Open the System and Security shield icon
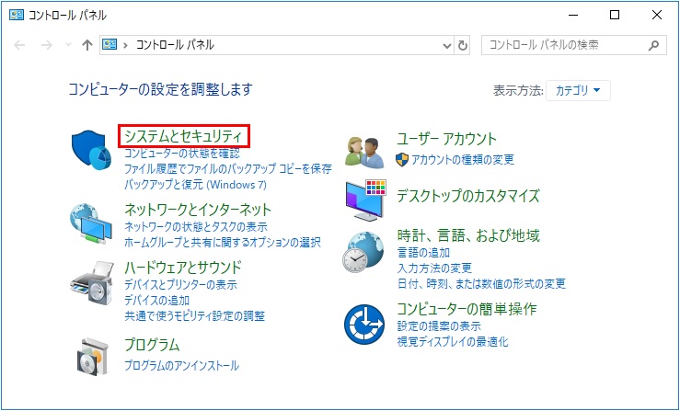The image size is (680, 411). click(x=92, y=150)
